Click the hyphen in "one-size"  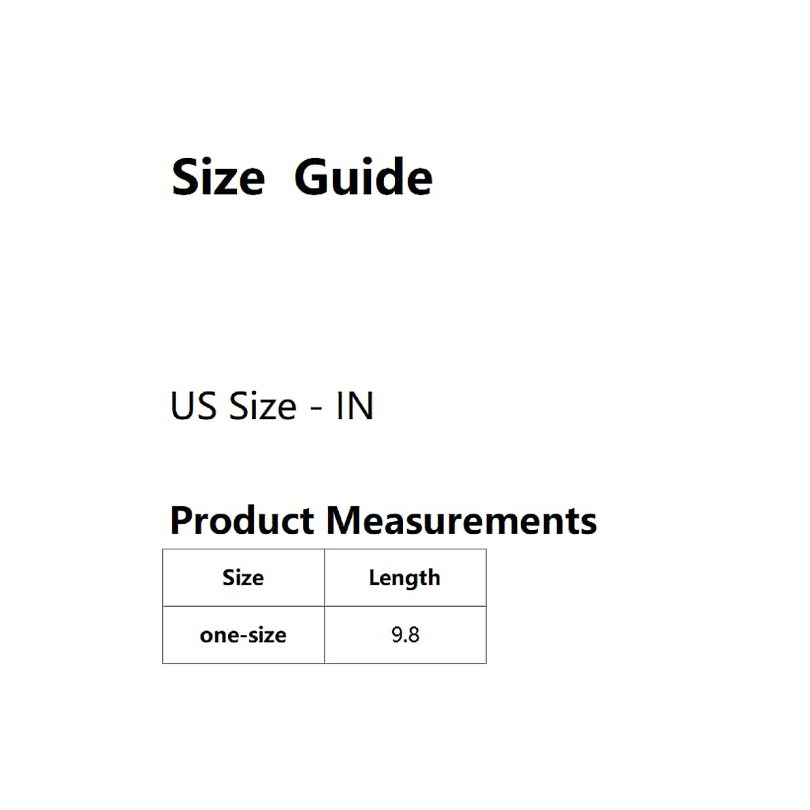pyautogui.click(x=246, y=637)
